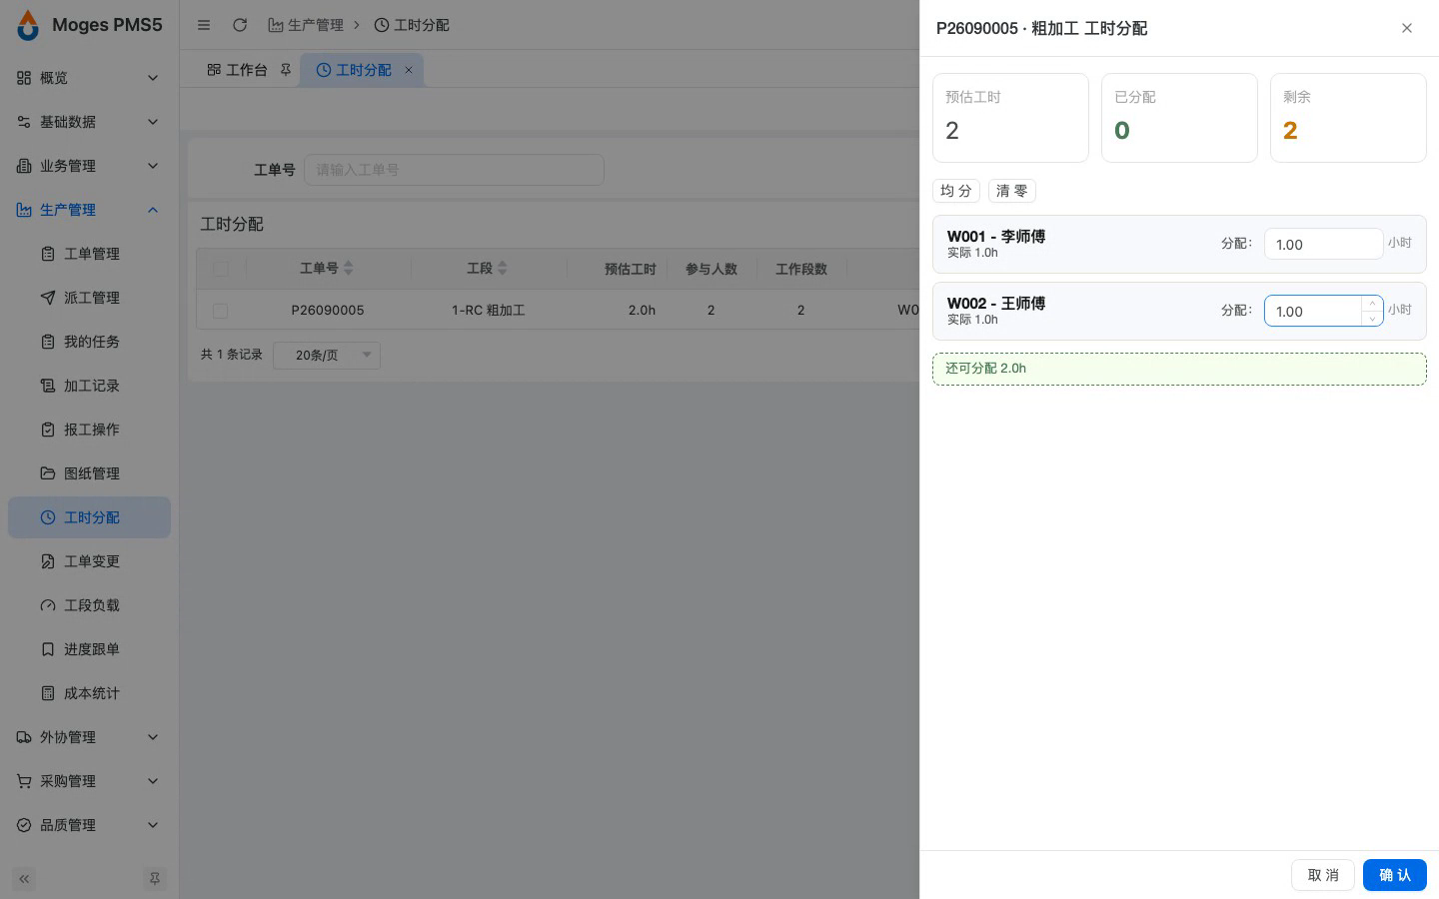
Task: Open 工单管理 in the sidebar
Action: click(x=90, y=254)
